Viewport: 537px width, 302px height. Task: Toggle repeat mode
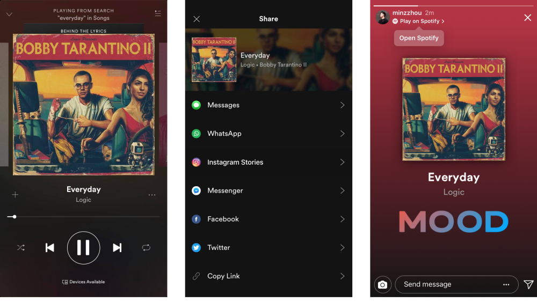146,247
